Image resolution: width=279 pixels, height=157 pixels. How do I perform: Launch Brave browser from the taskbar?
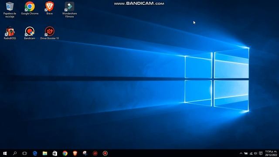coord(75,153)
